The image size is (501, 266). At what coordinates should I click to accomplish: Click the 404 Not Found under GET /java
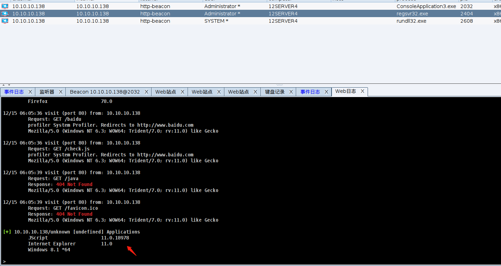74,184
